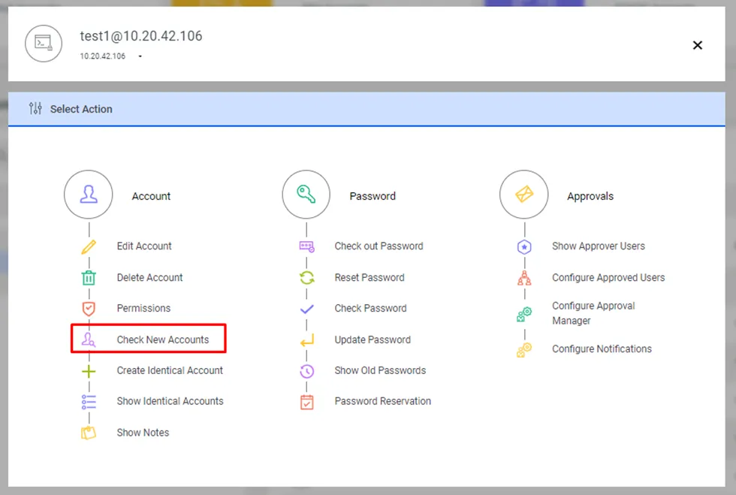Click the sticky note icon for Show Notes
736x495 pixels.
89,433
